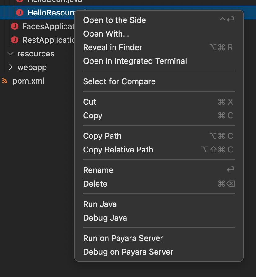Screen dimensions: 256x277
Task: Choose Copy Relative Path
Action: [118, 150]
